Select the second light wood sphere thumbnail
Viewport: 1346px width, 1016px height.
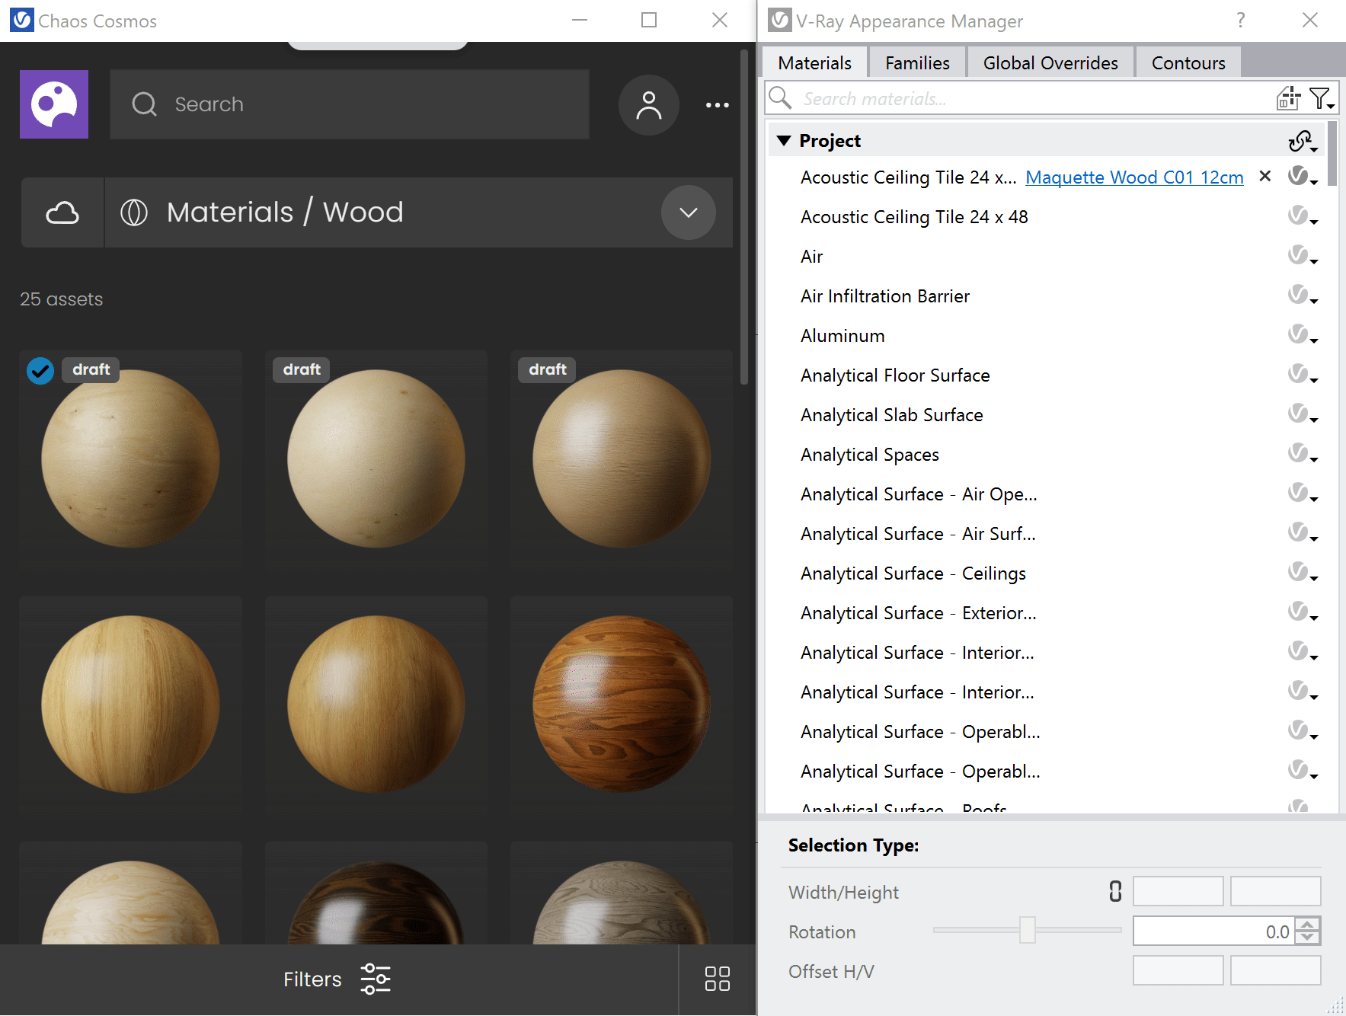(x=376, y=458)
